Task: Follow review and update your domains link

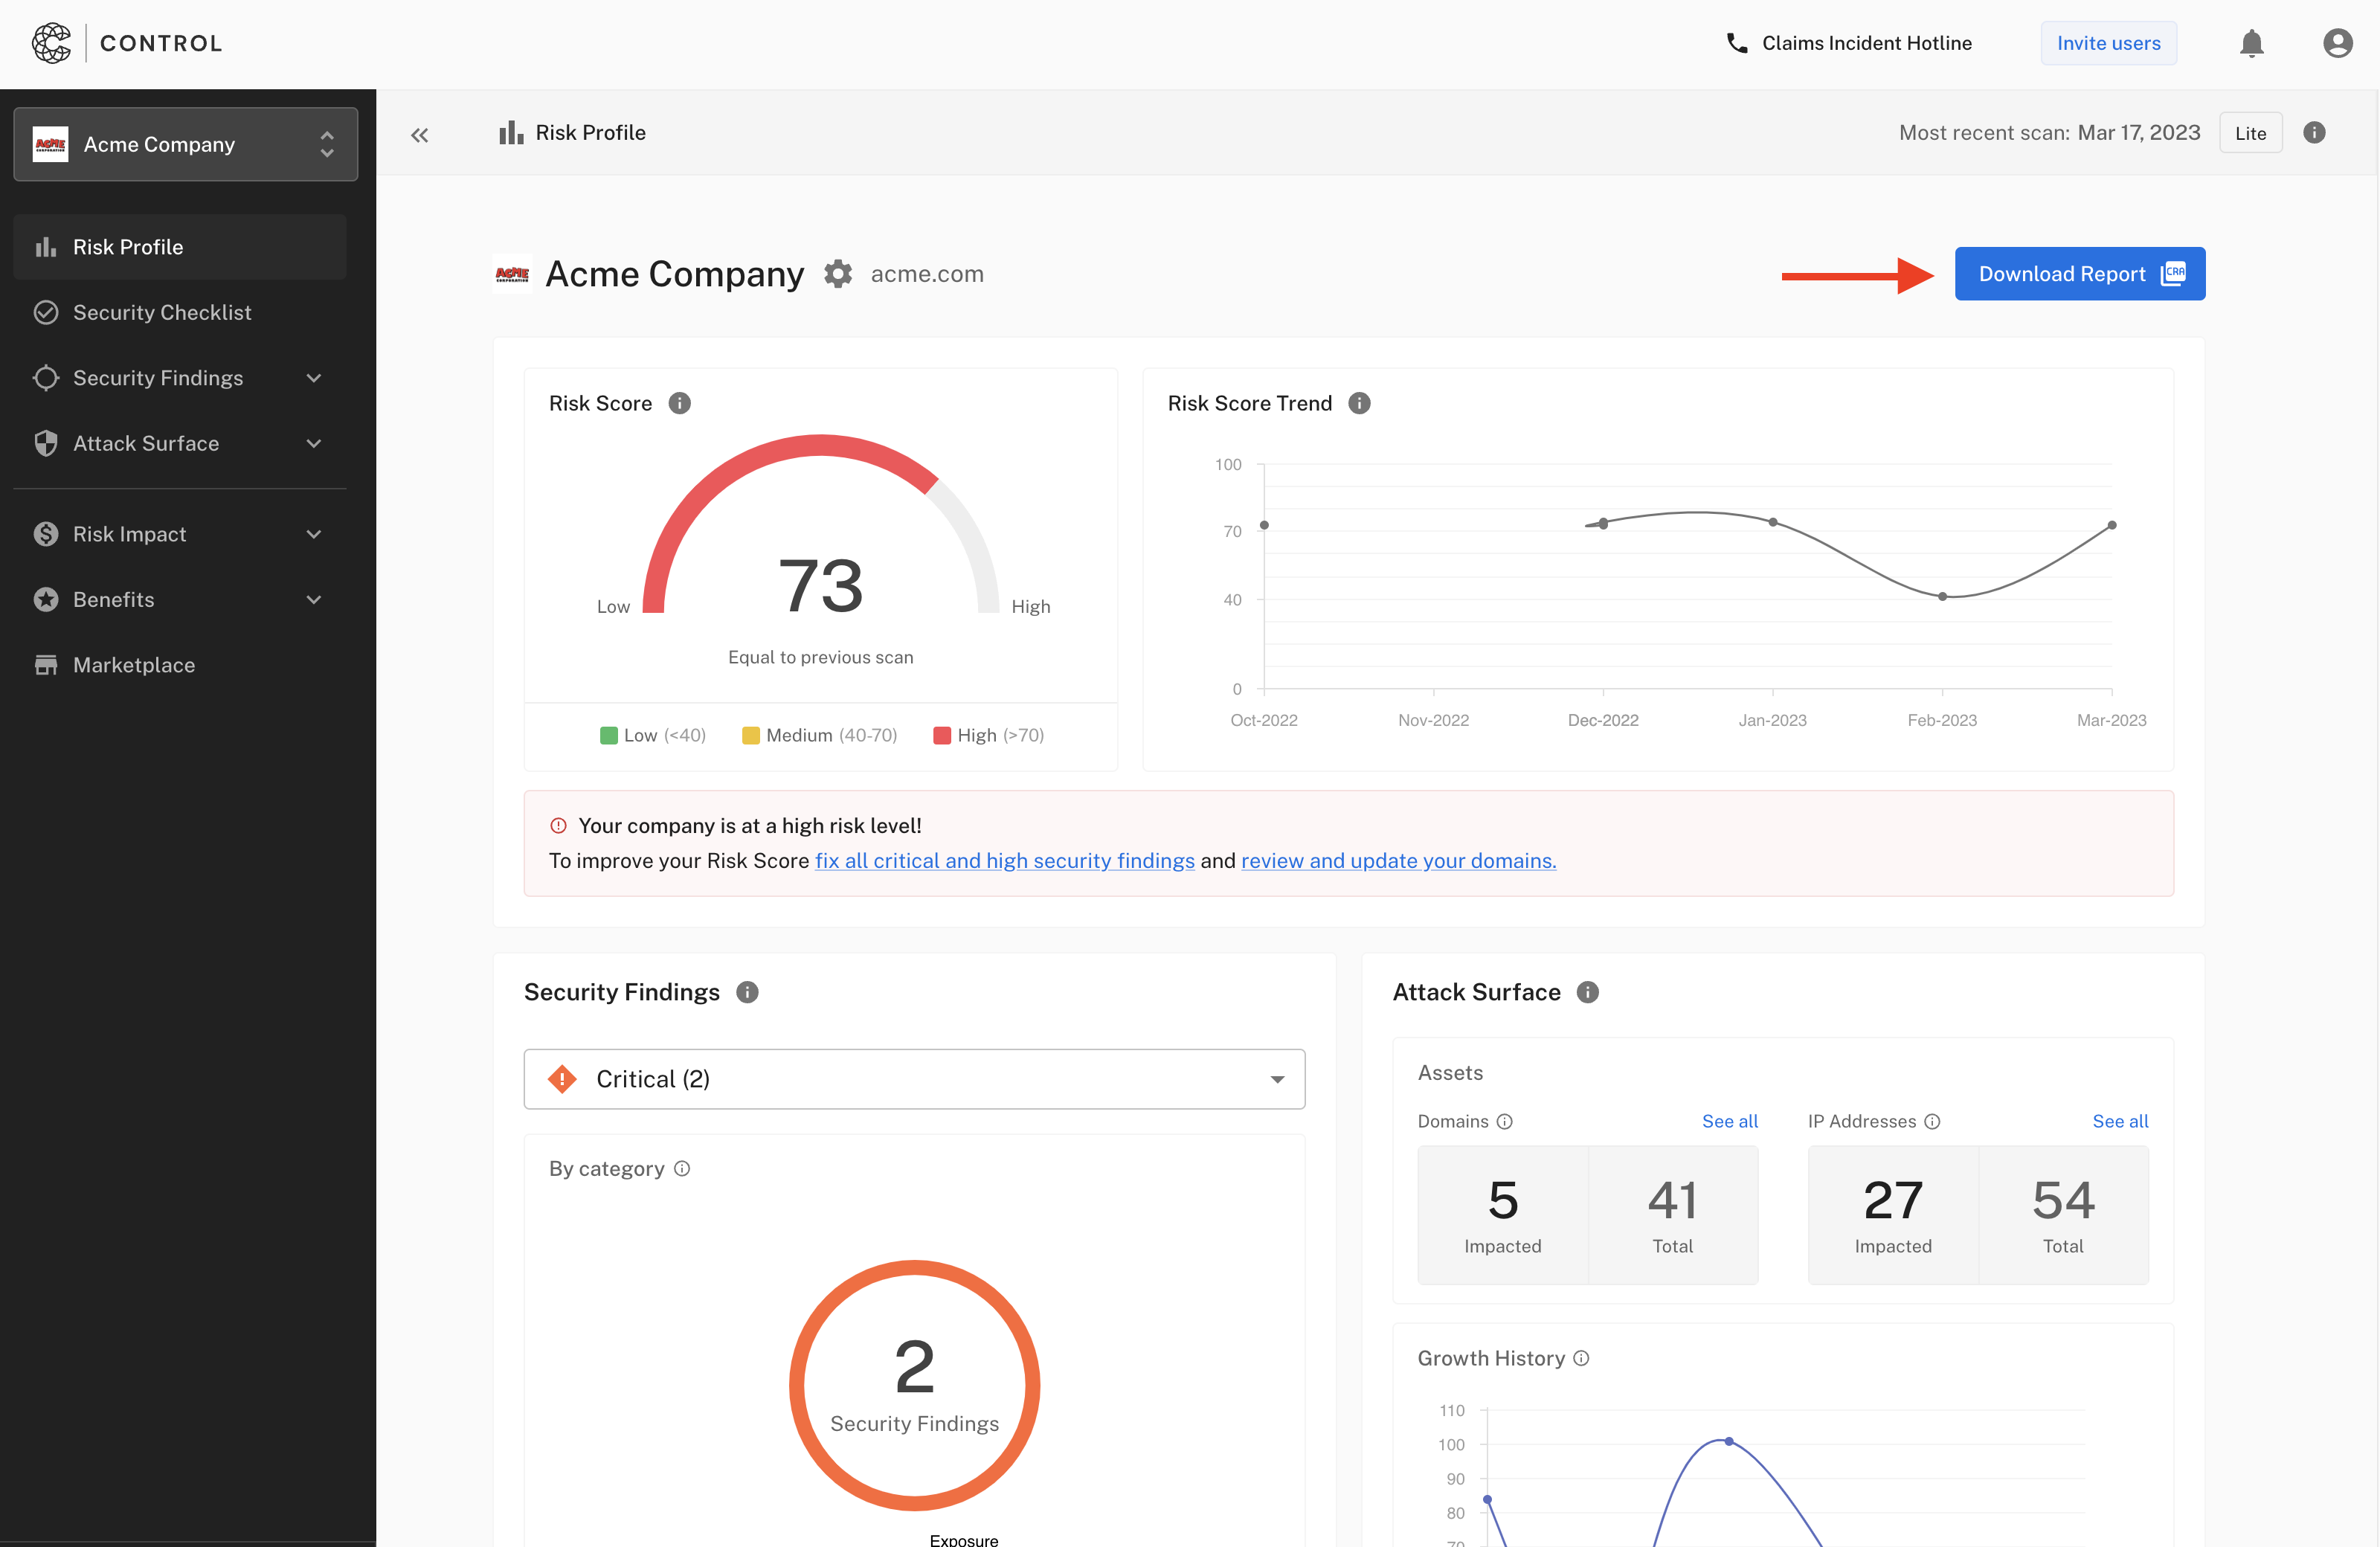Action: 1398,860
